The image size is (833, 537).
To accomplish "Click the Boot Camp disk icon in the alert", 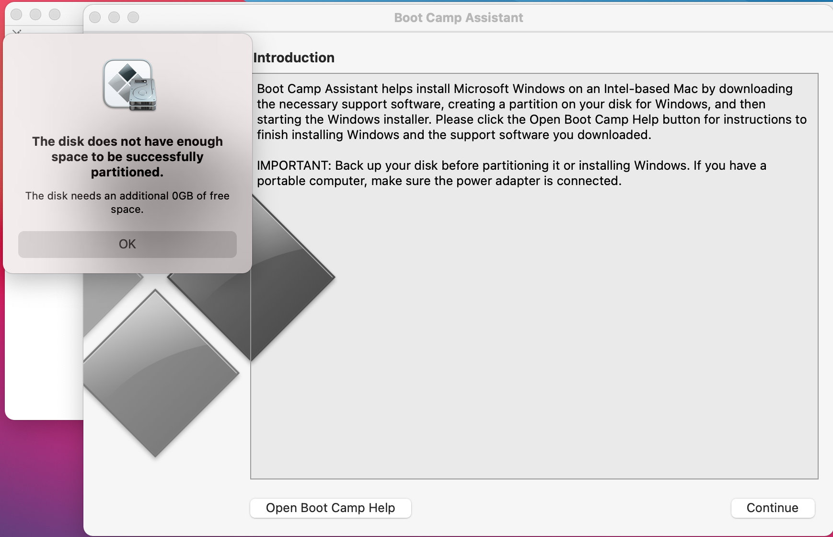I will coord(129,85).
